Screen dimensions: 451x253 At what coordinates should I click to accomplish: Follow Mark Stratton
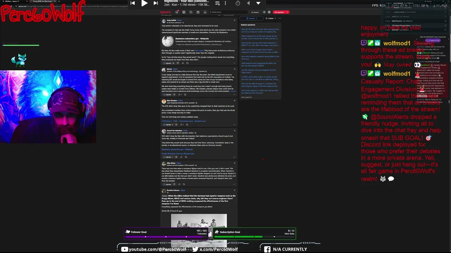pyautogui.click(x=180, y=100)
